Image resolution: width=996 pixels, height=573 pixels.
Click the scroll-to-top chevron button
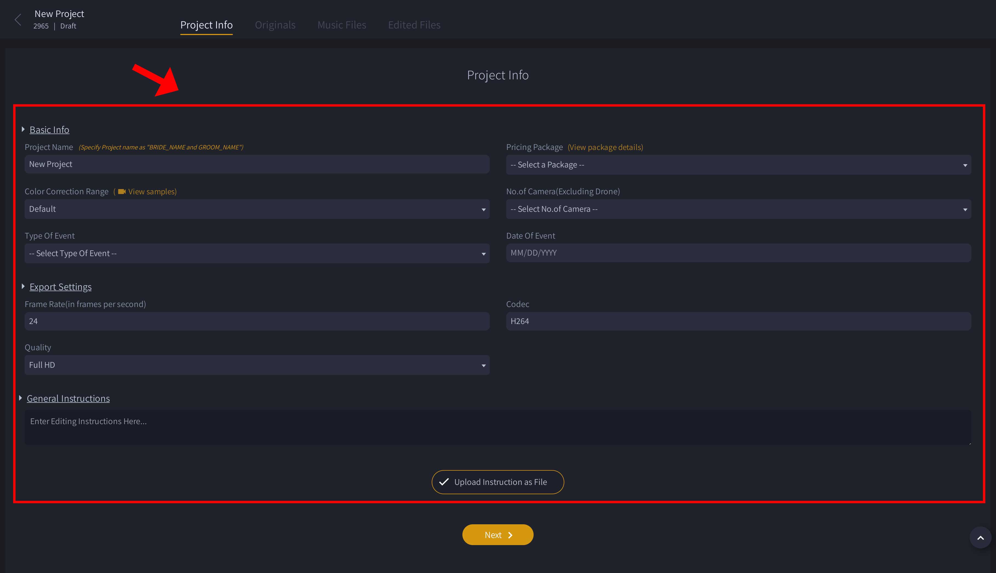tap(980, 538)
